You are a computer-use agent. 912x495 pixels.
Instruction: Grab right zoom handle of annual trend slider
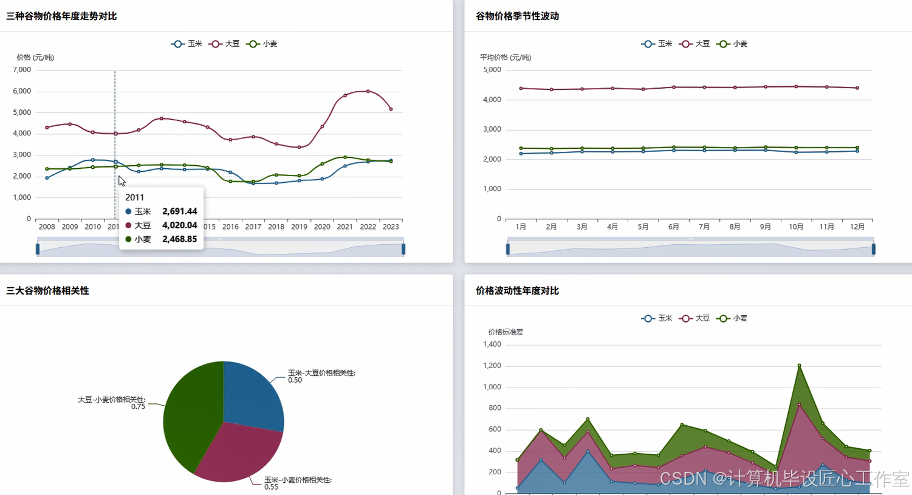click(403, 249)
